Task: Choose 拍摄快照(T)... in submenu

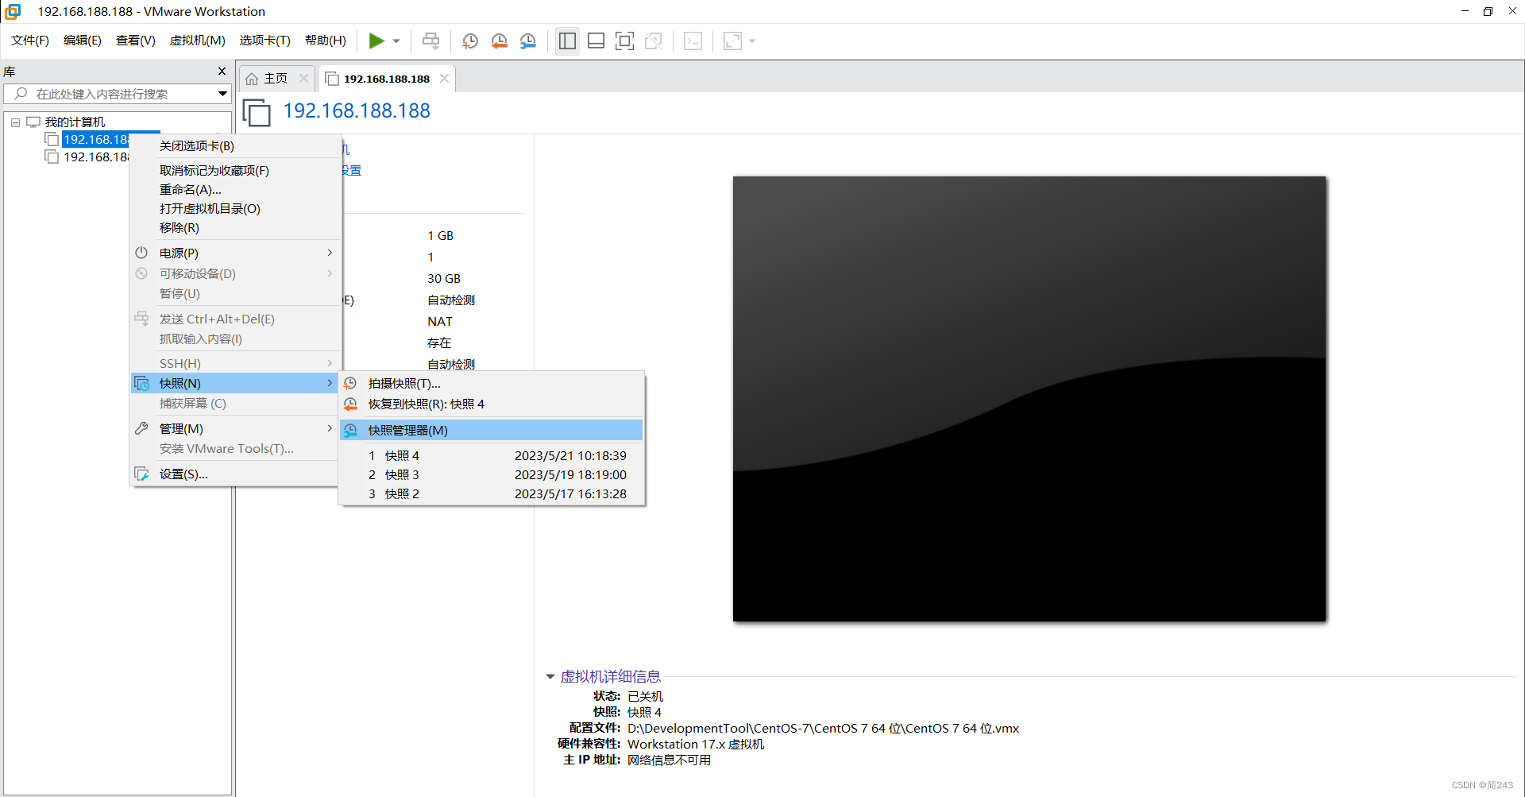Action: click(x=492, y=384)
